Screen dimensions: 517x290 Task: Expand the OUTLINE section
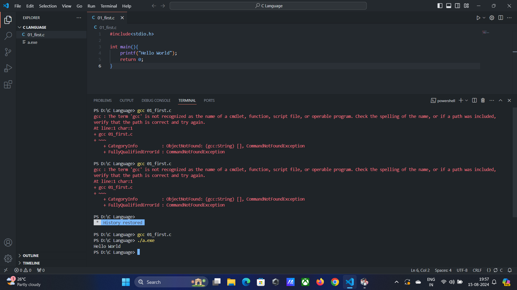click(x=30, y=256)
